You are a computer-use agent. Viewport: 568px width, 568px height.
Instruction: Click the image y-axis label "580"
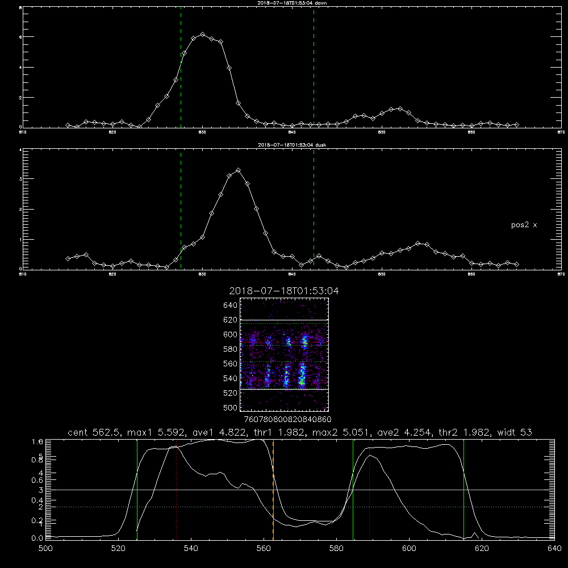(231, 349)
